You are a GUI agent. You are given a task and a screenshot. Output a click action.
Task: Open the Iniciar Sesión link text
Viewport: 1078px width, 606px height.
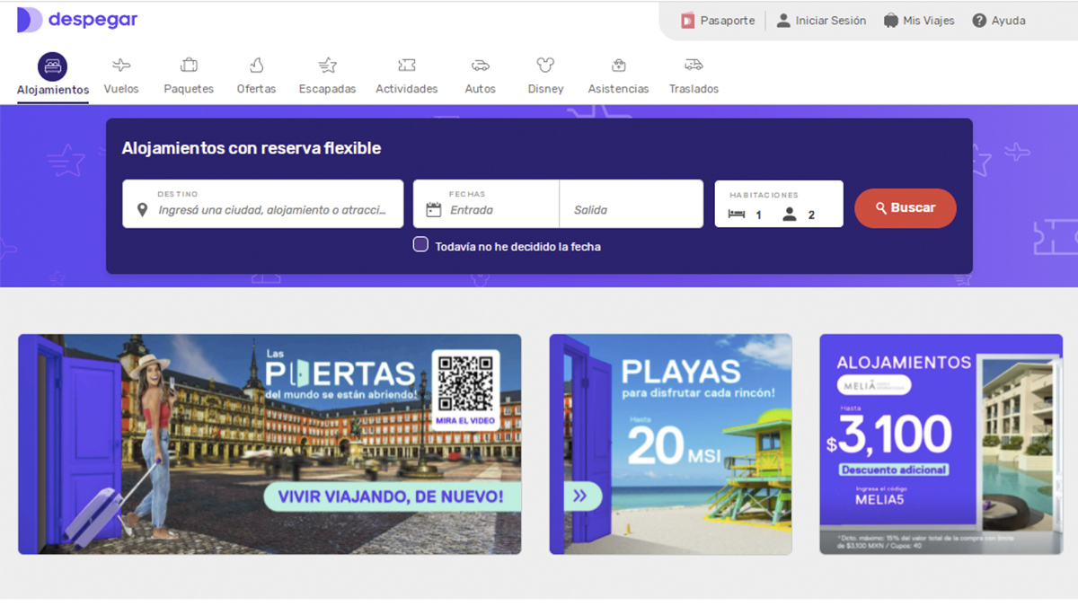(x=831, y=21)
